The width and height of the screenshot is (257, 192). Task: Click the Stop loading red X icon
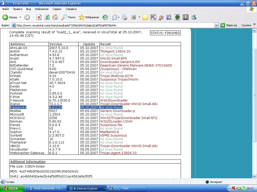[39, 17]
